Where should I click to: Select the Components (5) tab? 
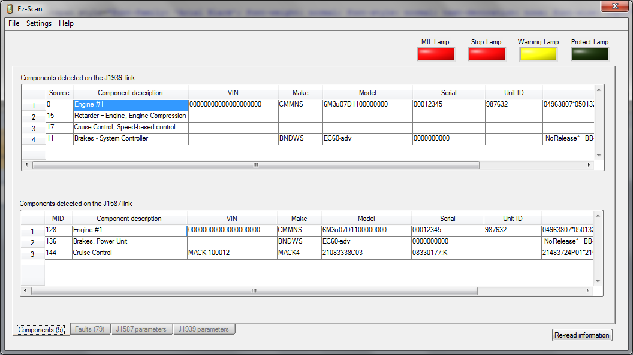41,330
